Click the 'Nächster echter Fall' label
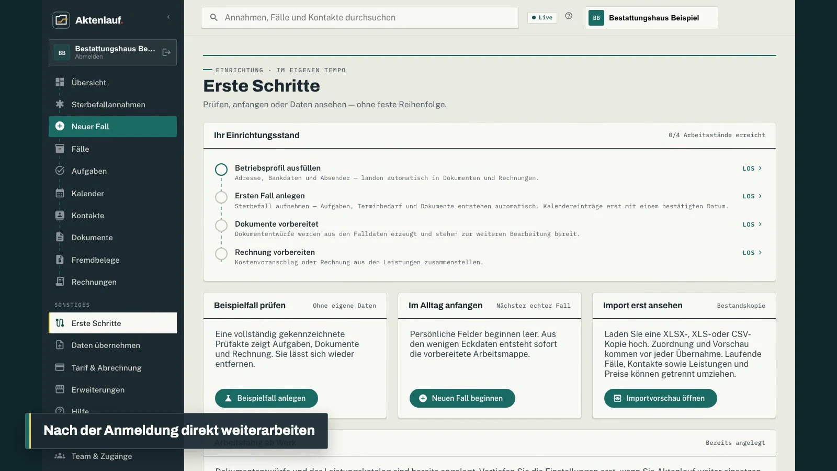The height and width of the screenshot is (471, 837). click(x=534, y=306)
